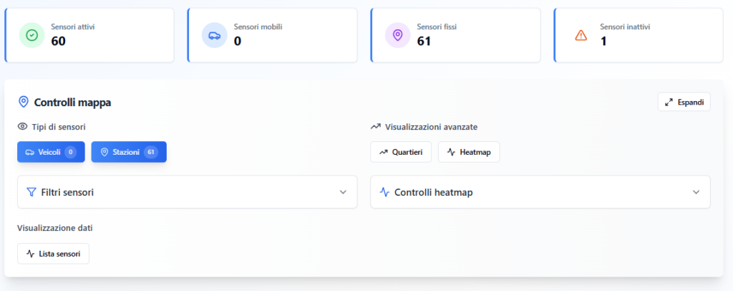The width and height of the screenshot is (733, 291).
Task: Select the Sensori fissi summary card
Action: [455, 35]
